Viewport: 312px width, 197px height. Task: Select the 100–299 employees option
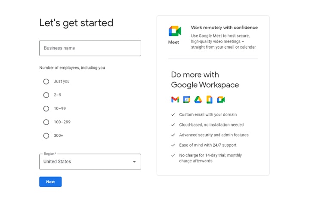pyautogui.click(x=46, y=122)
